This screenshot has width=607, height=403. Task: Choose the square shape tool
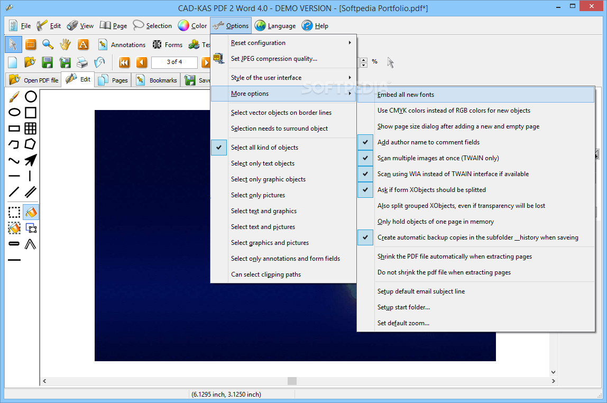(31, 113)
